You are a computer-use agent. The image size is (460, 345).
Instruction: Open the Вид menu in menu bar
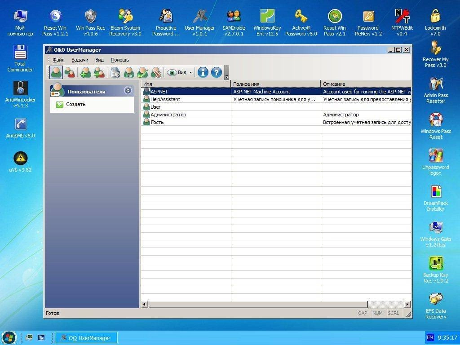[99, 60]
